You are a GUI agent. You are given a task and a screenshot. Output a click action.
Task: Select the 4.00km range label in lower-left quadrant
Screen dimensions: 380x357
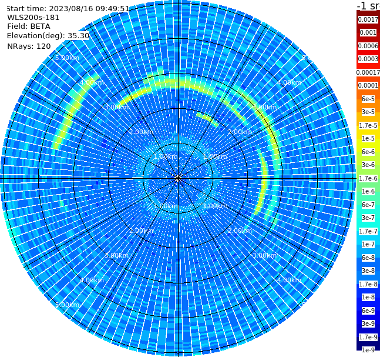point(92,280)
